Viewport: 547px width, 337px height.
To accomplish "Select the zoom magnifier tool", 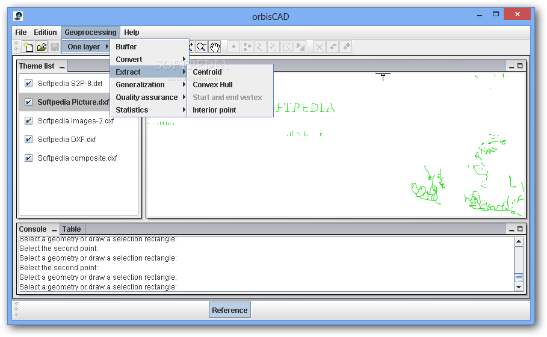I will click(201, 47).
